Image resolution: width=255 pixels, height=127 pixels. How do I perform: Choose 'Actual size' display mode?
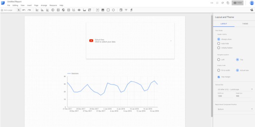click(237, 70)
